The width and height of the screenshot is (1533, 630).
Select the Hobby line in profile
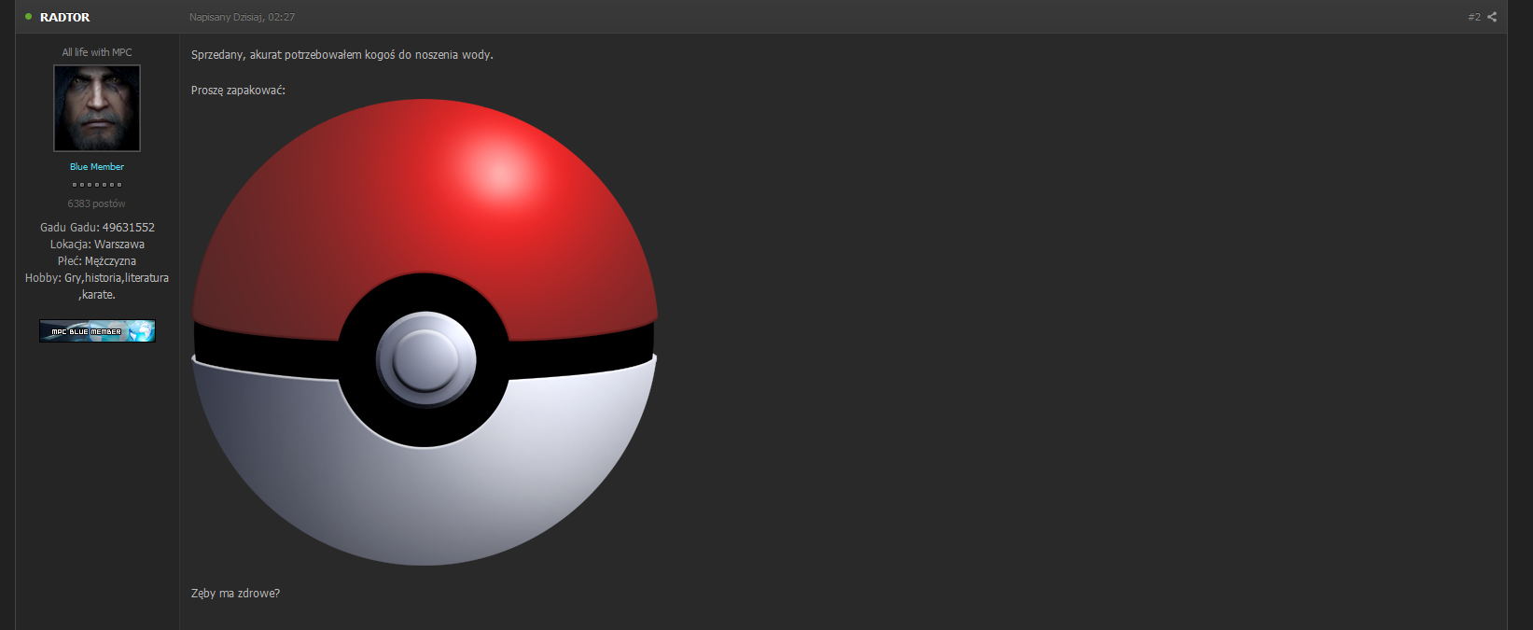click(x=97, y=287)
